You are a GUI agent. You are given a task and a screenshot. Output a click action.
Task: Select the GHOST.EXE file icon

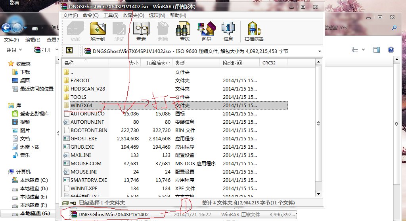pyautogui.click(x=66, y=138)
